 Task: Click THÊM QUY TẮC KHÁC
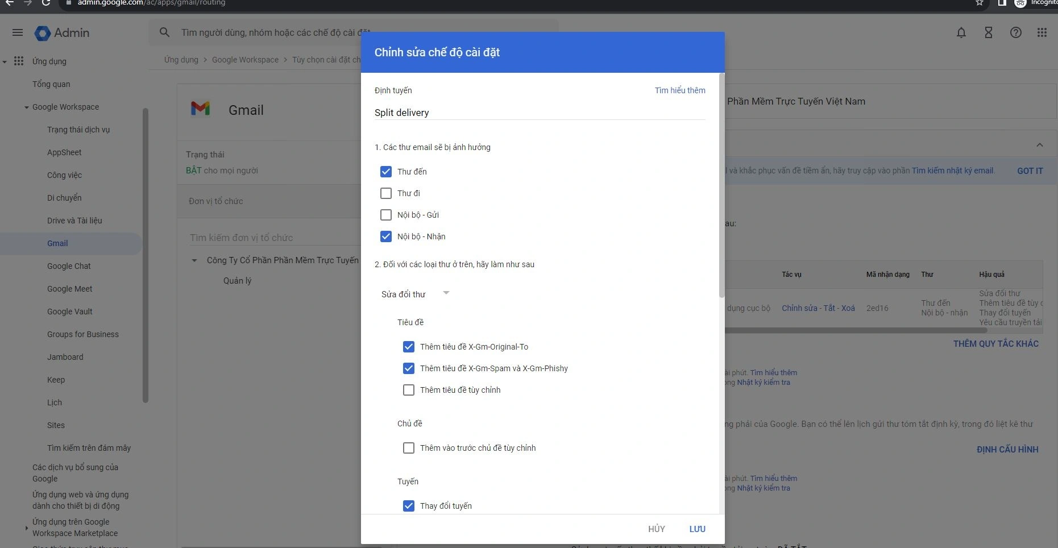996,343
